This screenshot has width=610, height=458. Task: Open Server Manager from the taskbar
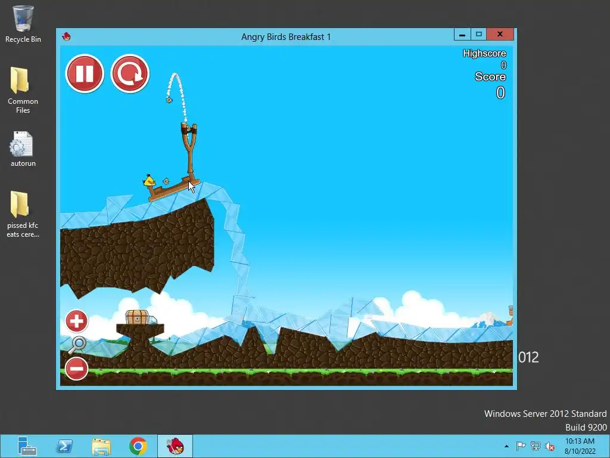pos(27,446)
